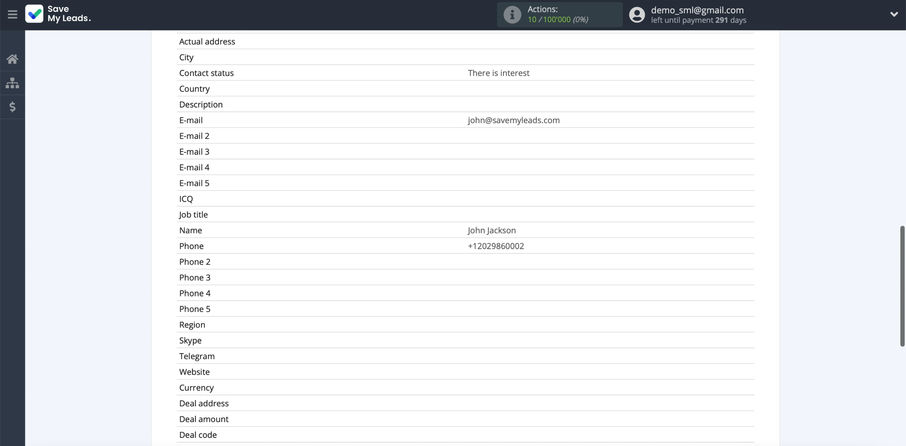This screenshot has height=446, width=906.
Task: Click the 'Phone 4' row label
Action: 194,293
